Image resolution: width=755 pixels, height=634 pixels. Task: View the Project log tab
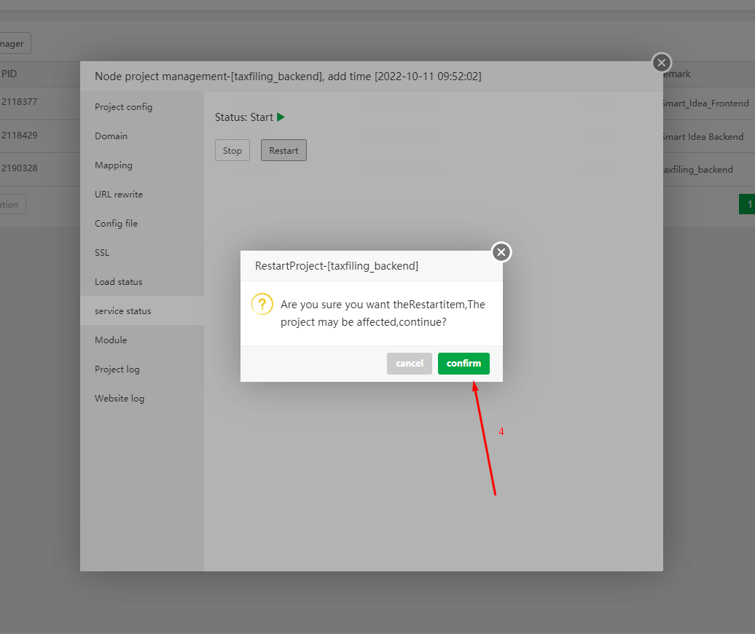click(x=142, y=369)
